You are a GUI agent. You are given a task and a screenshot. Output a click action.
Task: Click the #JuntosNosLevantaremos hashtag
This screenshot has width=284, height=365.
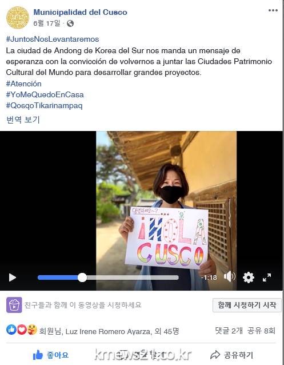coord(53,39)
